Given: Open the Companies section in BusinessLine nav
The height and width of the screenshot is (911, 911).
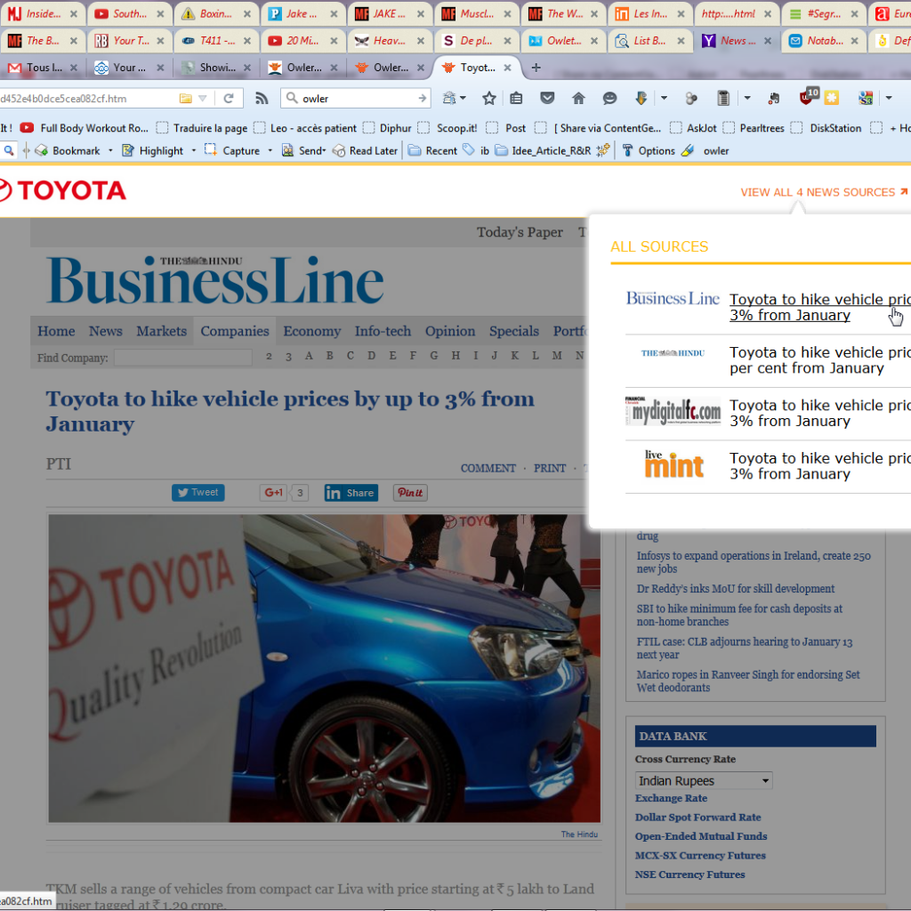Looking at the screenshot, I should coord(235,331).
